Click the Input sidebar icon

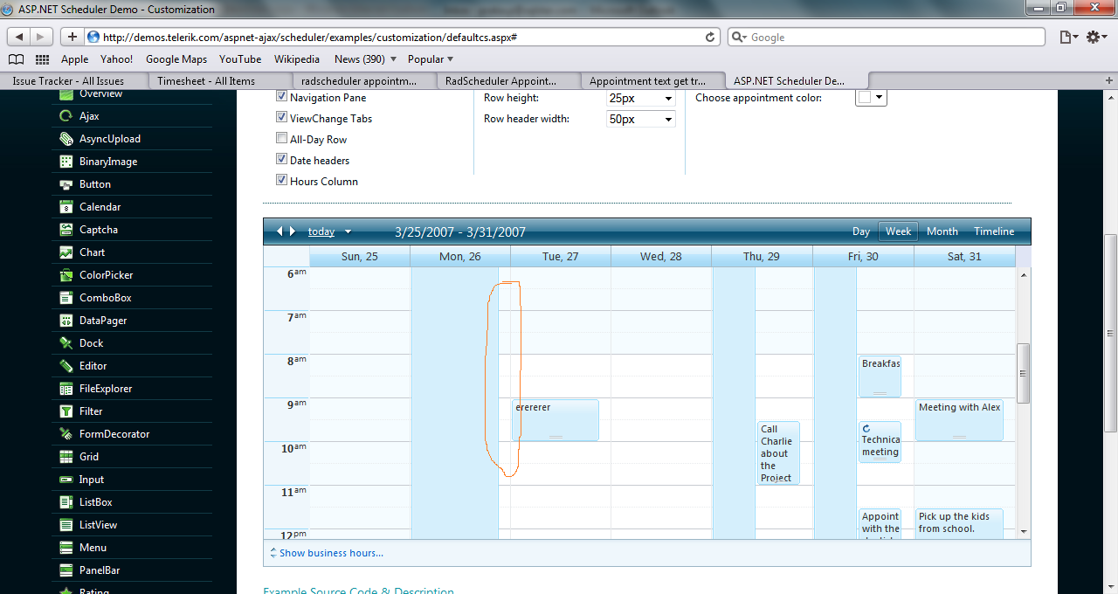(66, 480)
